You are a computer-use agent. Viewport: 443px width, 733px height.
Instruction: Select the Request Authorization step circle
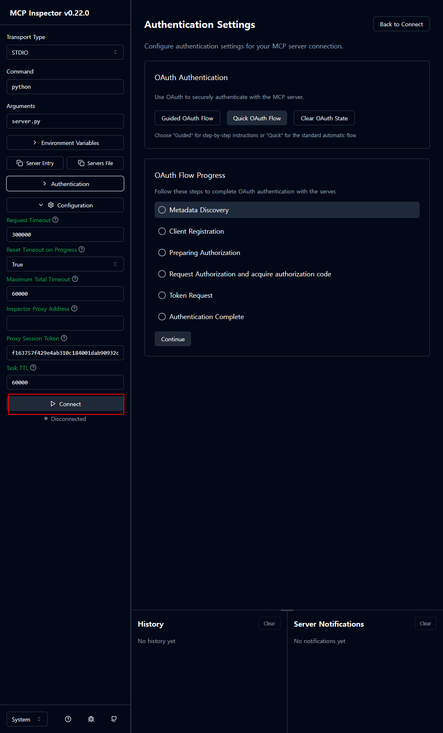[x=162, y=274]
